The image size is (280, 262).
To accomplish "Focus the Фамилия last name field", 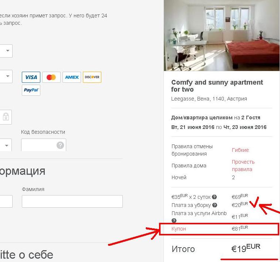I will [x=72, y=201].
